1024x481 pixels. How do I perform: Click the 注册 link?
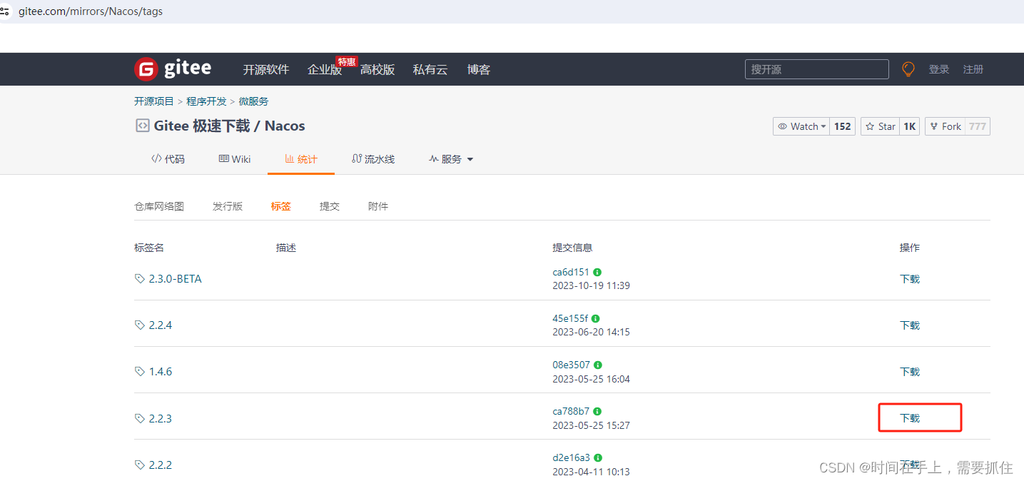point(973,69)
